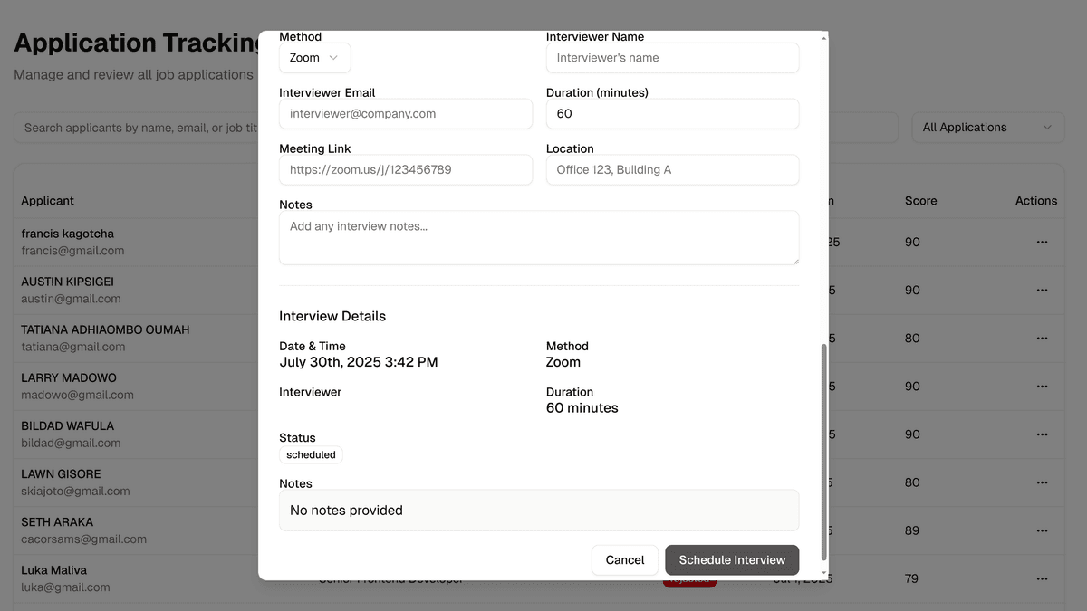Click the July 30th, 2025 3:42 PM text
Viewport: 1087px width, 611px height.
point(359,362)
